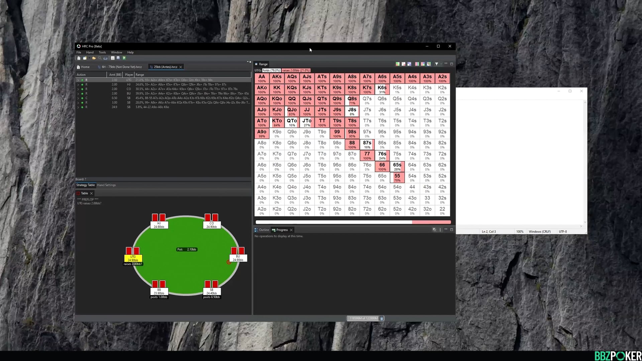Viewport: 642px width, 361px height.
Task: Open dropdown arrow next to new hand icon
Action: [x=90, y=58]
